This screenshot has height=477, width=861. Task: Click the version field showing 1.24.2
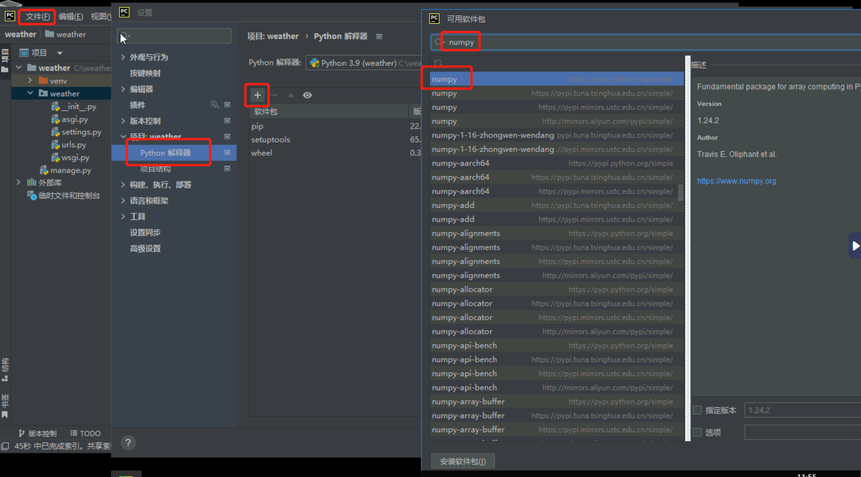point(803,410)
